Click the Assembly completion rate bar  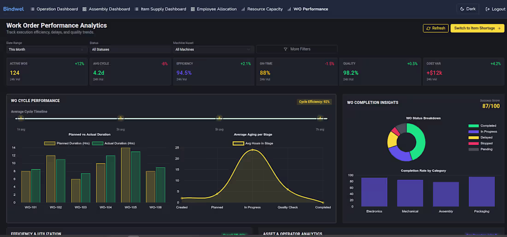pos(446,194)
